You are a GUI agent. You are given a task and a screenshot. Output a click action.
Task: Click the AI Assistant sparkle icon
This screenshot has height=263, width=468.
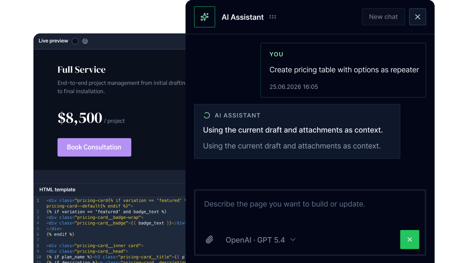click(x=204, y=17)
